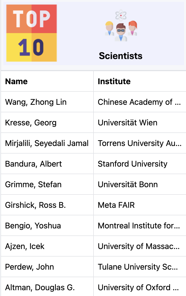Click on Bandura, Albert
This screenshot has width=186, height=296.
point(33,164)
